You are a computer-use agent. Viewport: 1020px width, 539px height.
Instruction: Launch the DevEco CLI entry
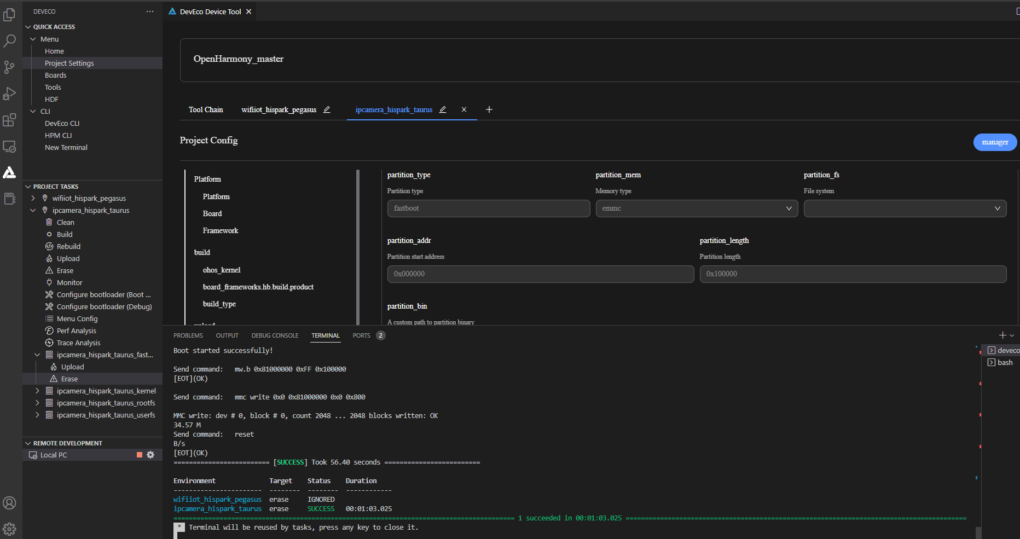62,123
